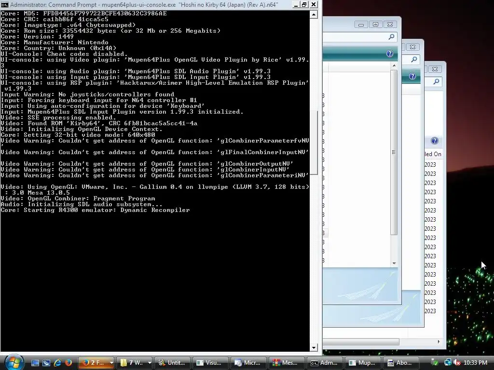
Task: Switch to the 'Untit...' taskbar window
Action: [173, 363]
